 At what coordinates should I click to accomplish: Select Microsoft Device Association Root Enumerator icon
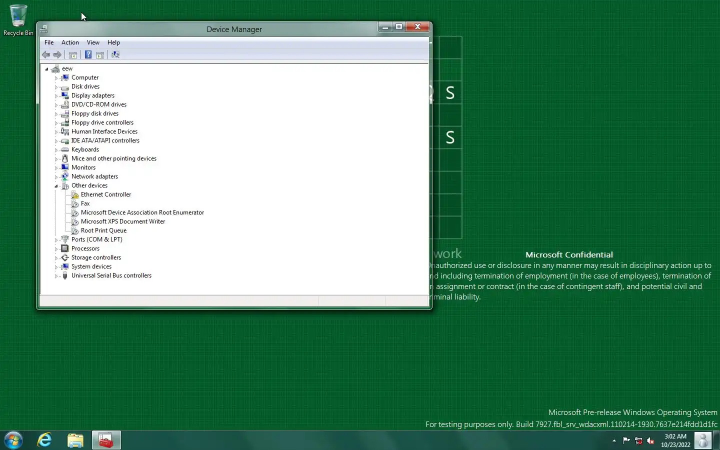tap(75, 212)
